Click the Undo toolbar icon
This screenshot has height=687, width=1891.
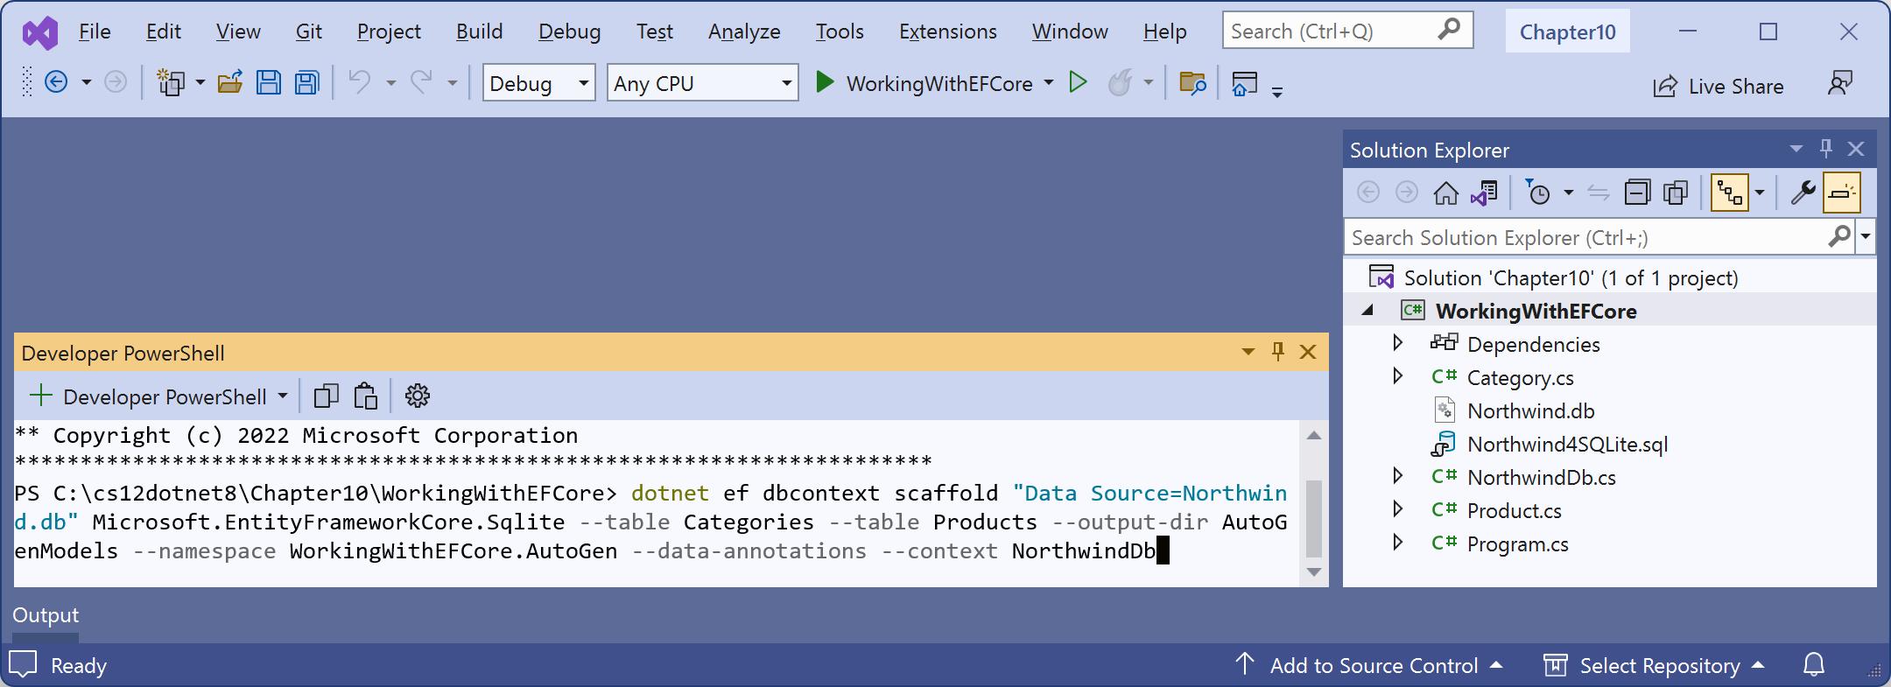click(x=360, y=83)
